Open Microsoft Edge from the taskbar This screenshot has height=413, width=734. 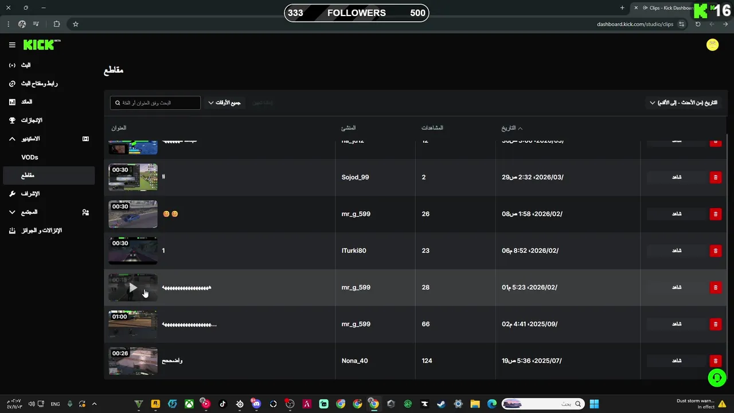(492, 404)
